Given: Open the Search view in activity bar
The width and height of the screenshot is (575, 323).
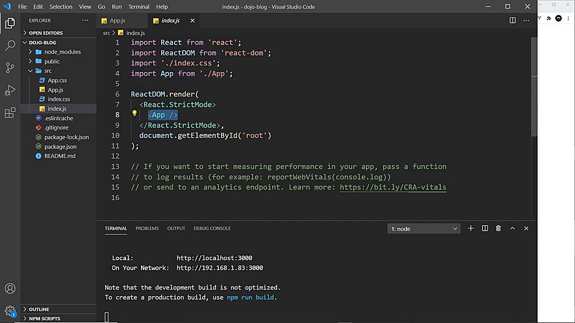Looking at the screenshot, I should (10, 45).
